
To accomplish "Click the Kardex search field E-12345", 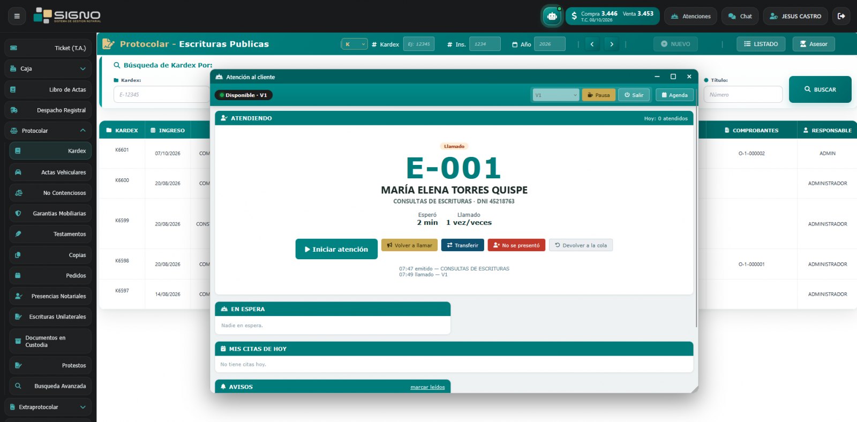I will [x=161, y=95].
